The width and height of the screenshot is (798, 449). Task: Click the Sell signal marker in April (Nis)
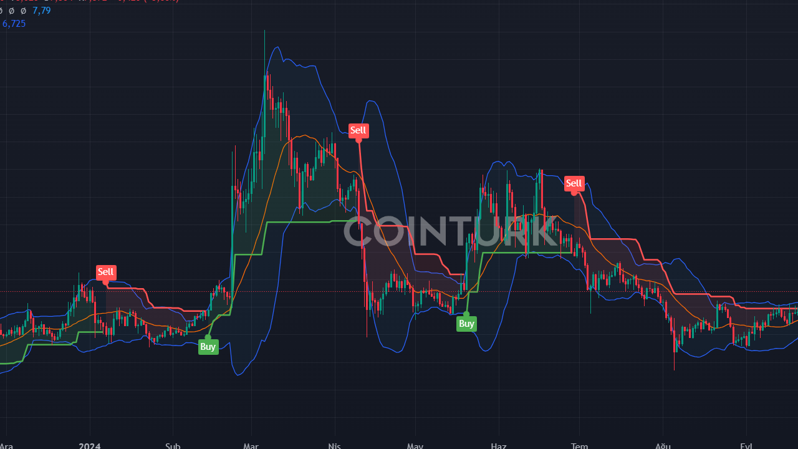[x=358, y=130]
